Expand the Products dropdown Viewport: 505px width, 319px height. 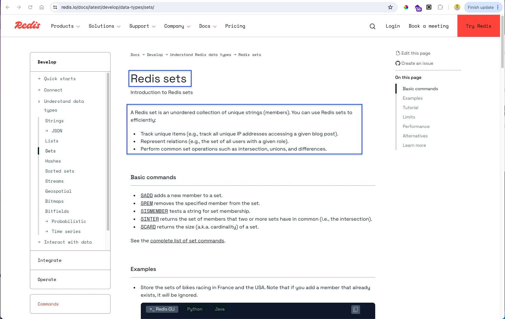[x=65, y=26]
